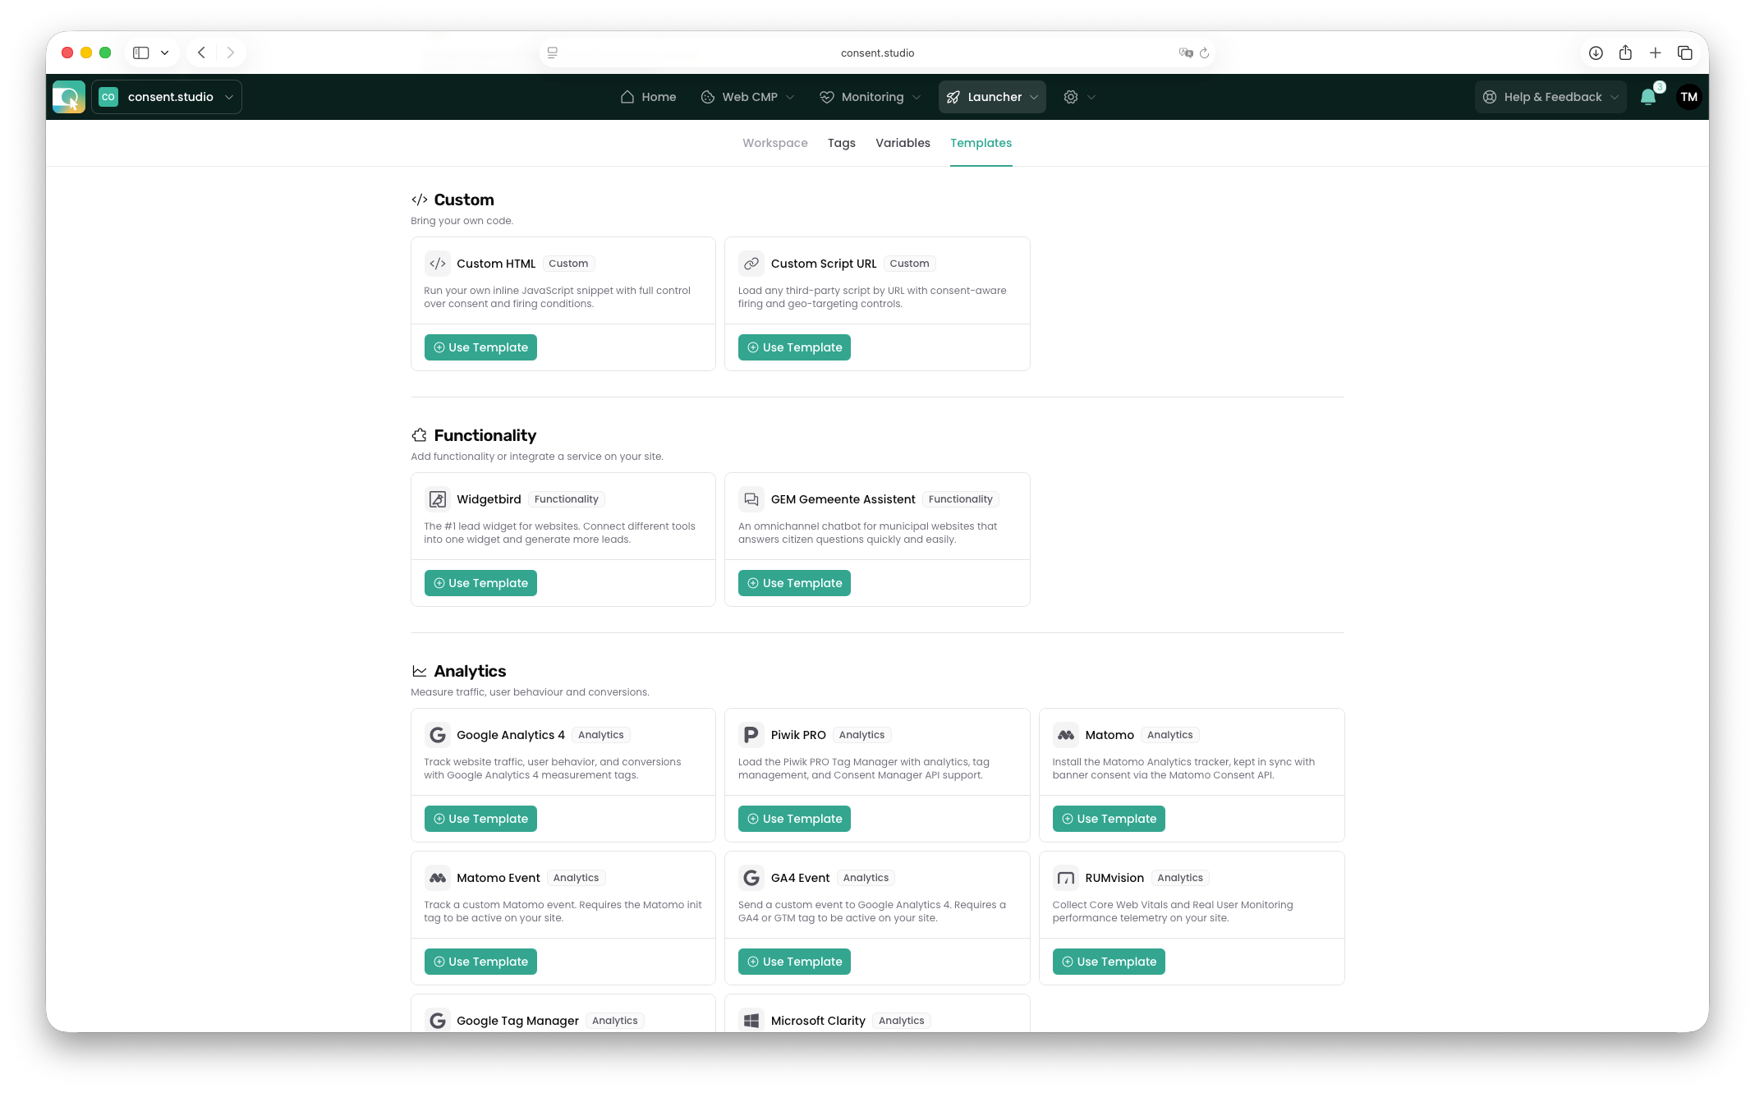Click the Functionality tag beside Widgetbird
Viewport: 1755px width, 1093px height.
click(566, 499)
